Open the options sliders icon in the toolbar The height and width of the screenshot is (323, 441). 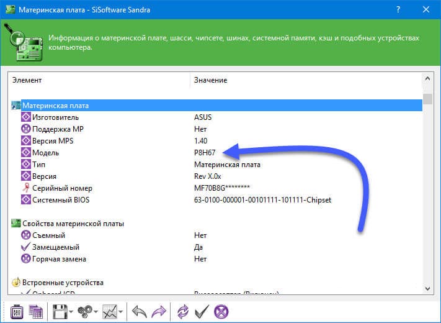[17, 312]
